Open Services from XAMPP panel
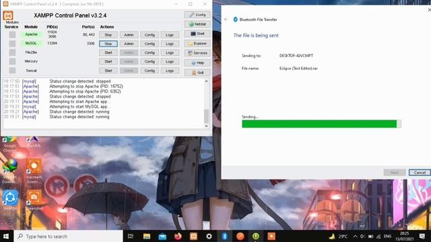 click(197, 53)
